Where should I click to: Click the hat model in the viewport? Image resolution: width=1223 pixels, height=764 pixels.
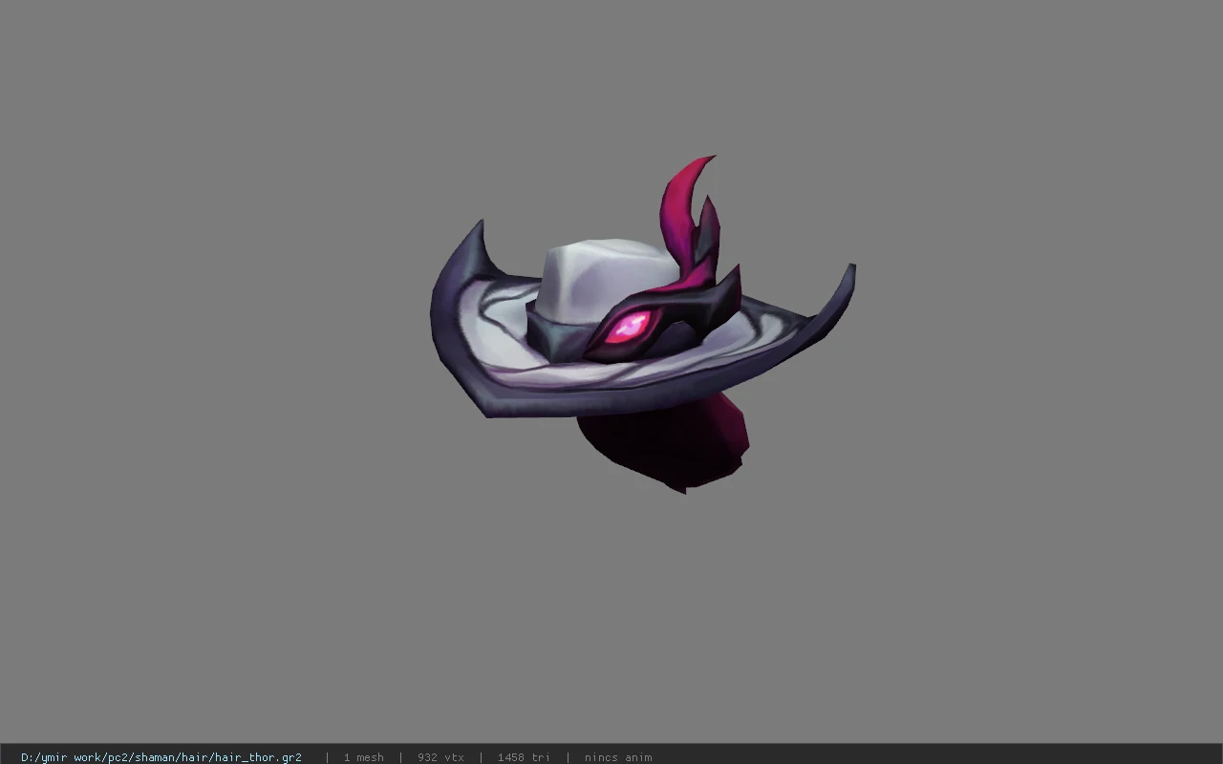tap(642, 325)
